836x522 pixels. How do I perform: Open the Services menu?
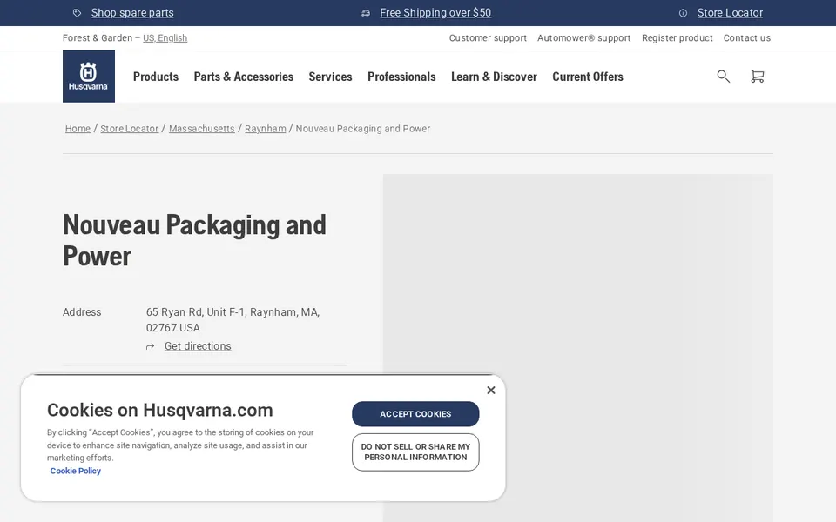click(x=331, y=77)
